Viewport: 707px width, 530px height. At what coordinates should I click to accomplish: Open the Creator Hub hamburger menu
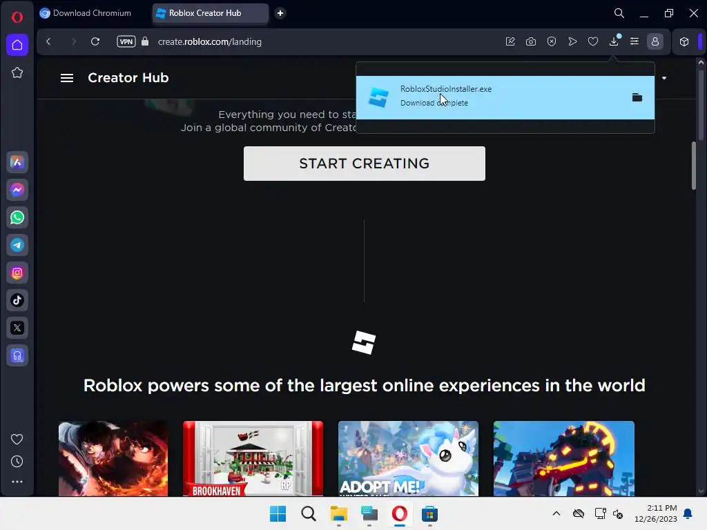(67, 78)
